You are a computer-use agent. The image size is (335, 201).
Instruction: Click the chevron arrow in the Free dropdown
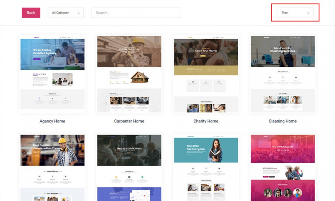[308, 13]
